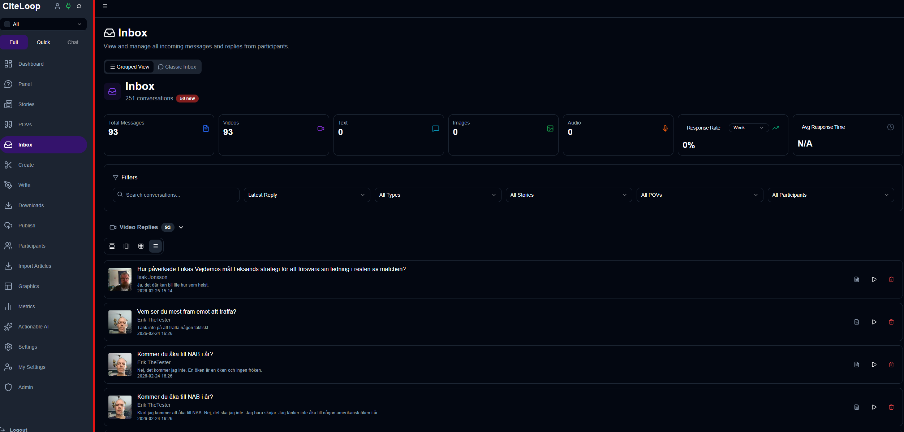Image resolution: width=904 pixels, height=432 pixels.
Task: Switch to Classic Inbox view
Action: click(177, 67)
